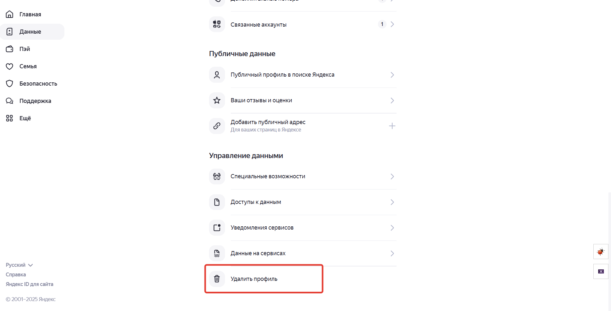Click the ladybug extension icon on the right
The width and height of the screenshot is (611, 311).
601,251
